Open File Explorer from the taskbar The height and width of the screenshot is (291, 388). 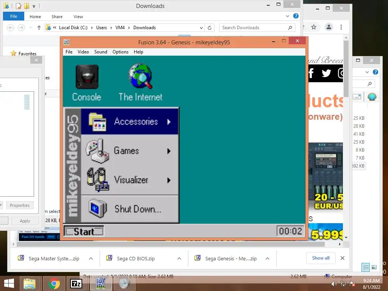[x=30, y=283]
